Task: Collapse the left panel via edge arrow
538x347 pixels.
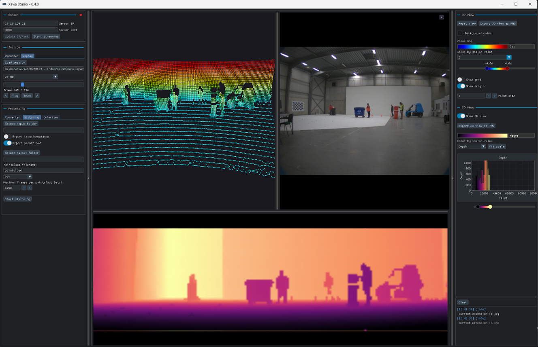Action: click(x=88, y=178)
